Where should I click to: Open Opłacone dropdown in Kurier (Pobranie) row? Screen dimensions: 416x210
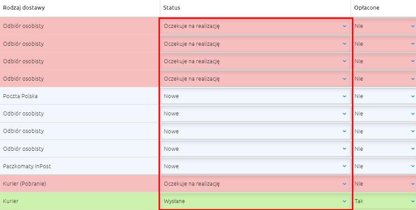(x=385, y=184)
